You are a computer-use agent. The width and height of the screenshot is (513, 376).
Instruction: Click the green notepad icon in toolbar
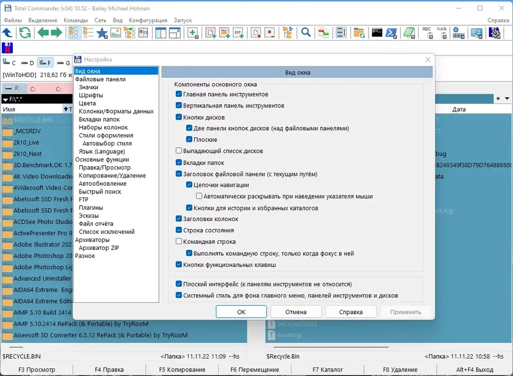pyautogui.click(x=409, y=33)
